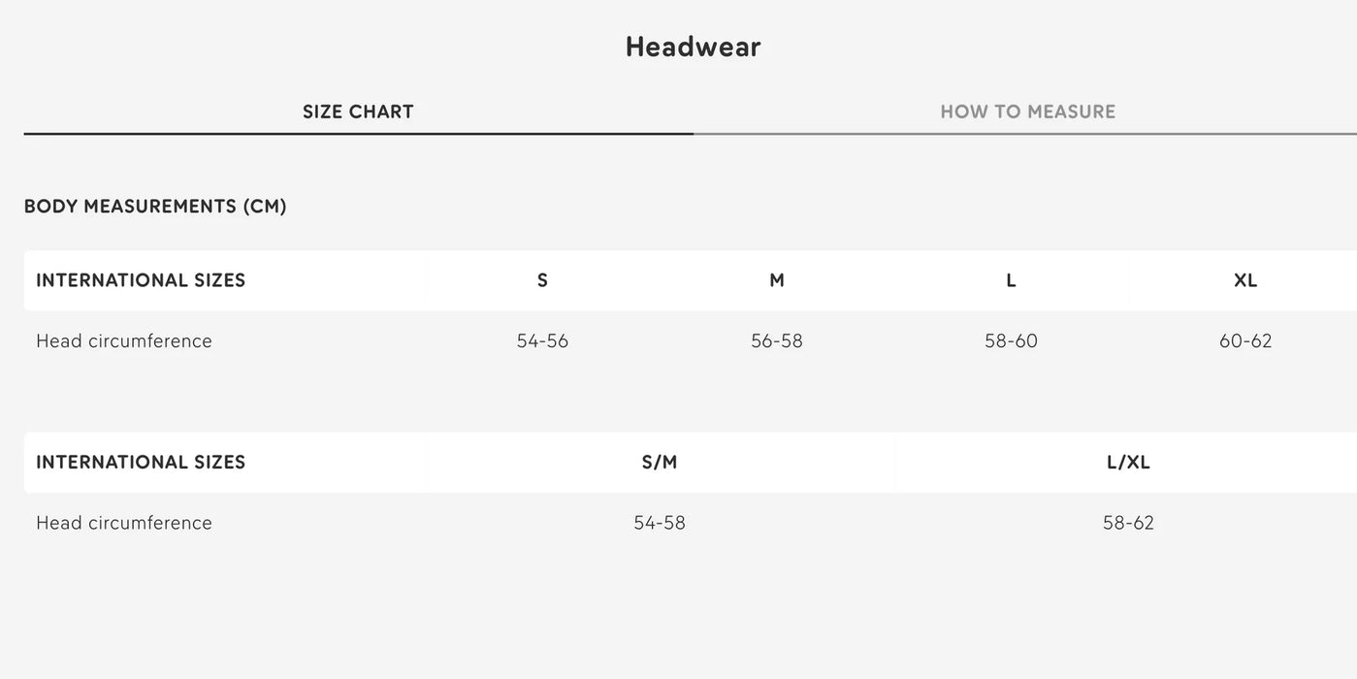This screenshot has height=679, width=1357.
Task: Select Head circumference label beside 54-58
Action: point(124,524)
